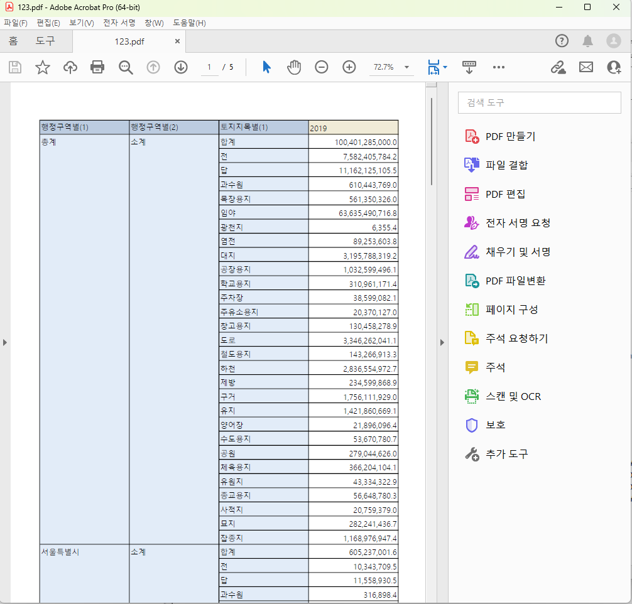
Task: Click the fit width page icon
Action: coord(433,67)
